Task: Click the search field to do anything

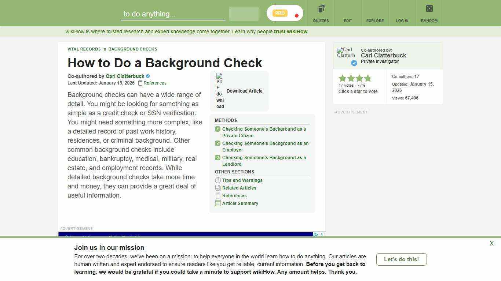Action: coord(173,14)
